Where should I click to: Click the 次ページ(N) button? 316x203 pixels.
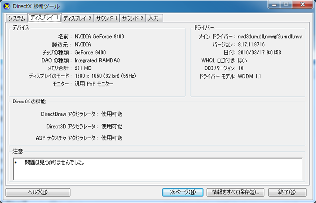tap(183, 192)
